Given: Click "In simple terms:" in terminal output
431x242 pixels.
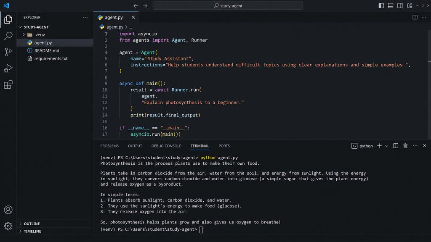Looking at the screenshot, I should point(120,195).
